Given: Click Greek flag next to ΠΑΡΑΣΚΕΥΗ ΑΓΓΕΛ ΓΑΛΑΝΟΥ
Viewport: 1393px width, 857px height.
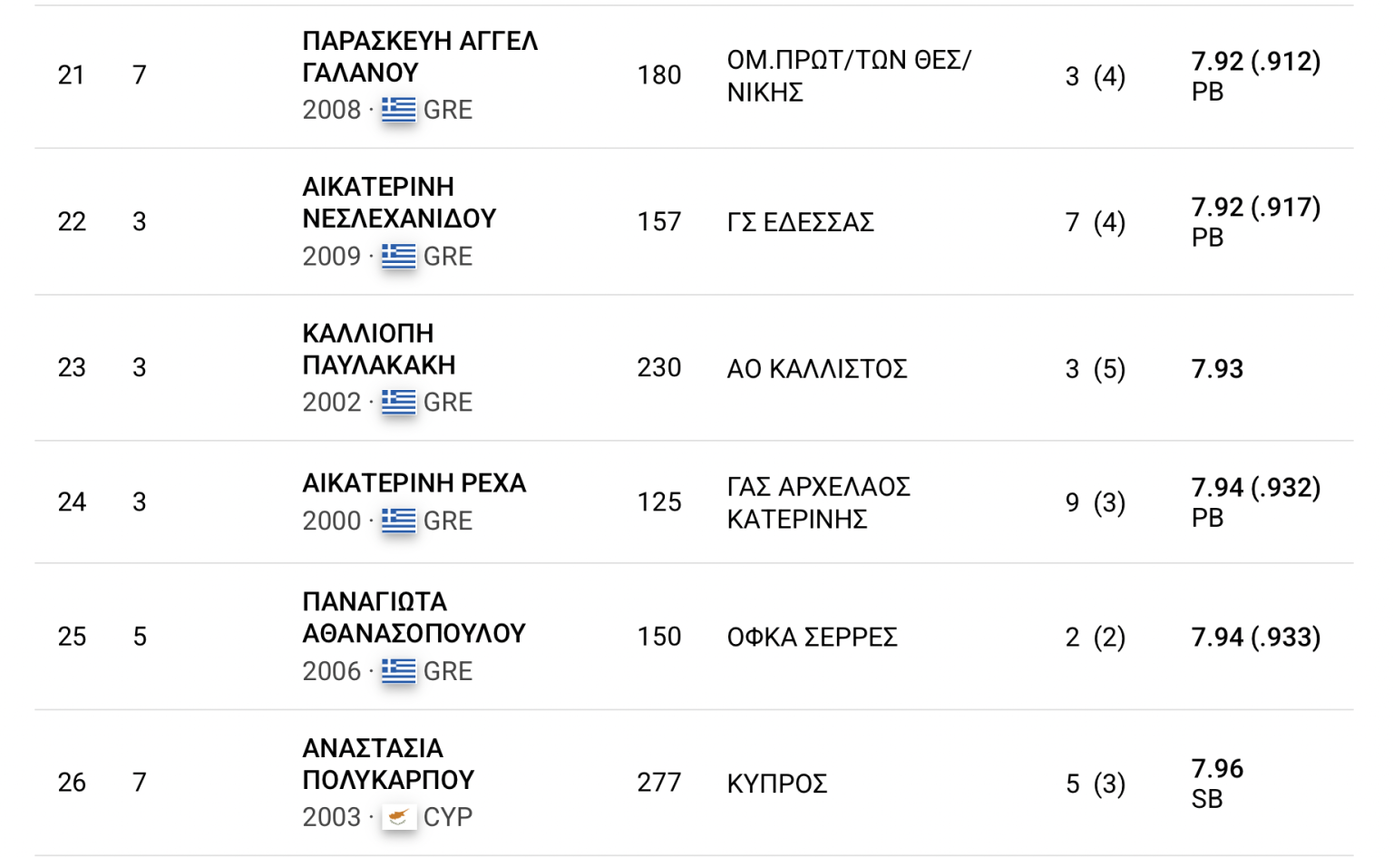Looking at the screenshot, I should click(x=398, y=110).
